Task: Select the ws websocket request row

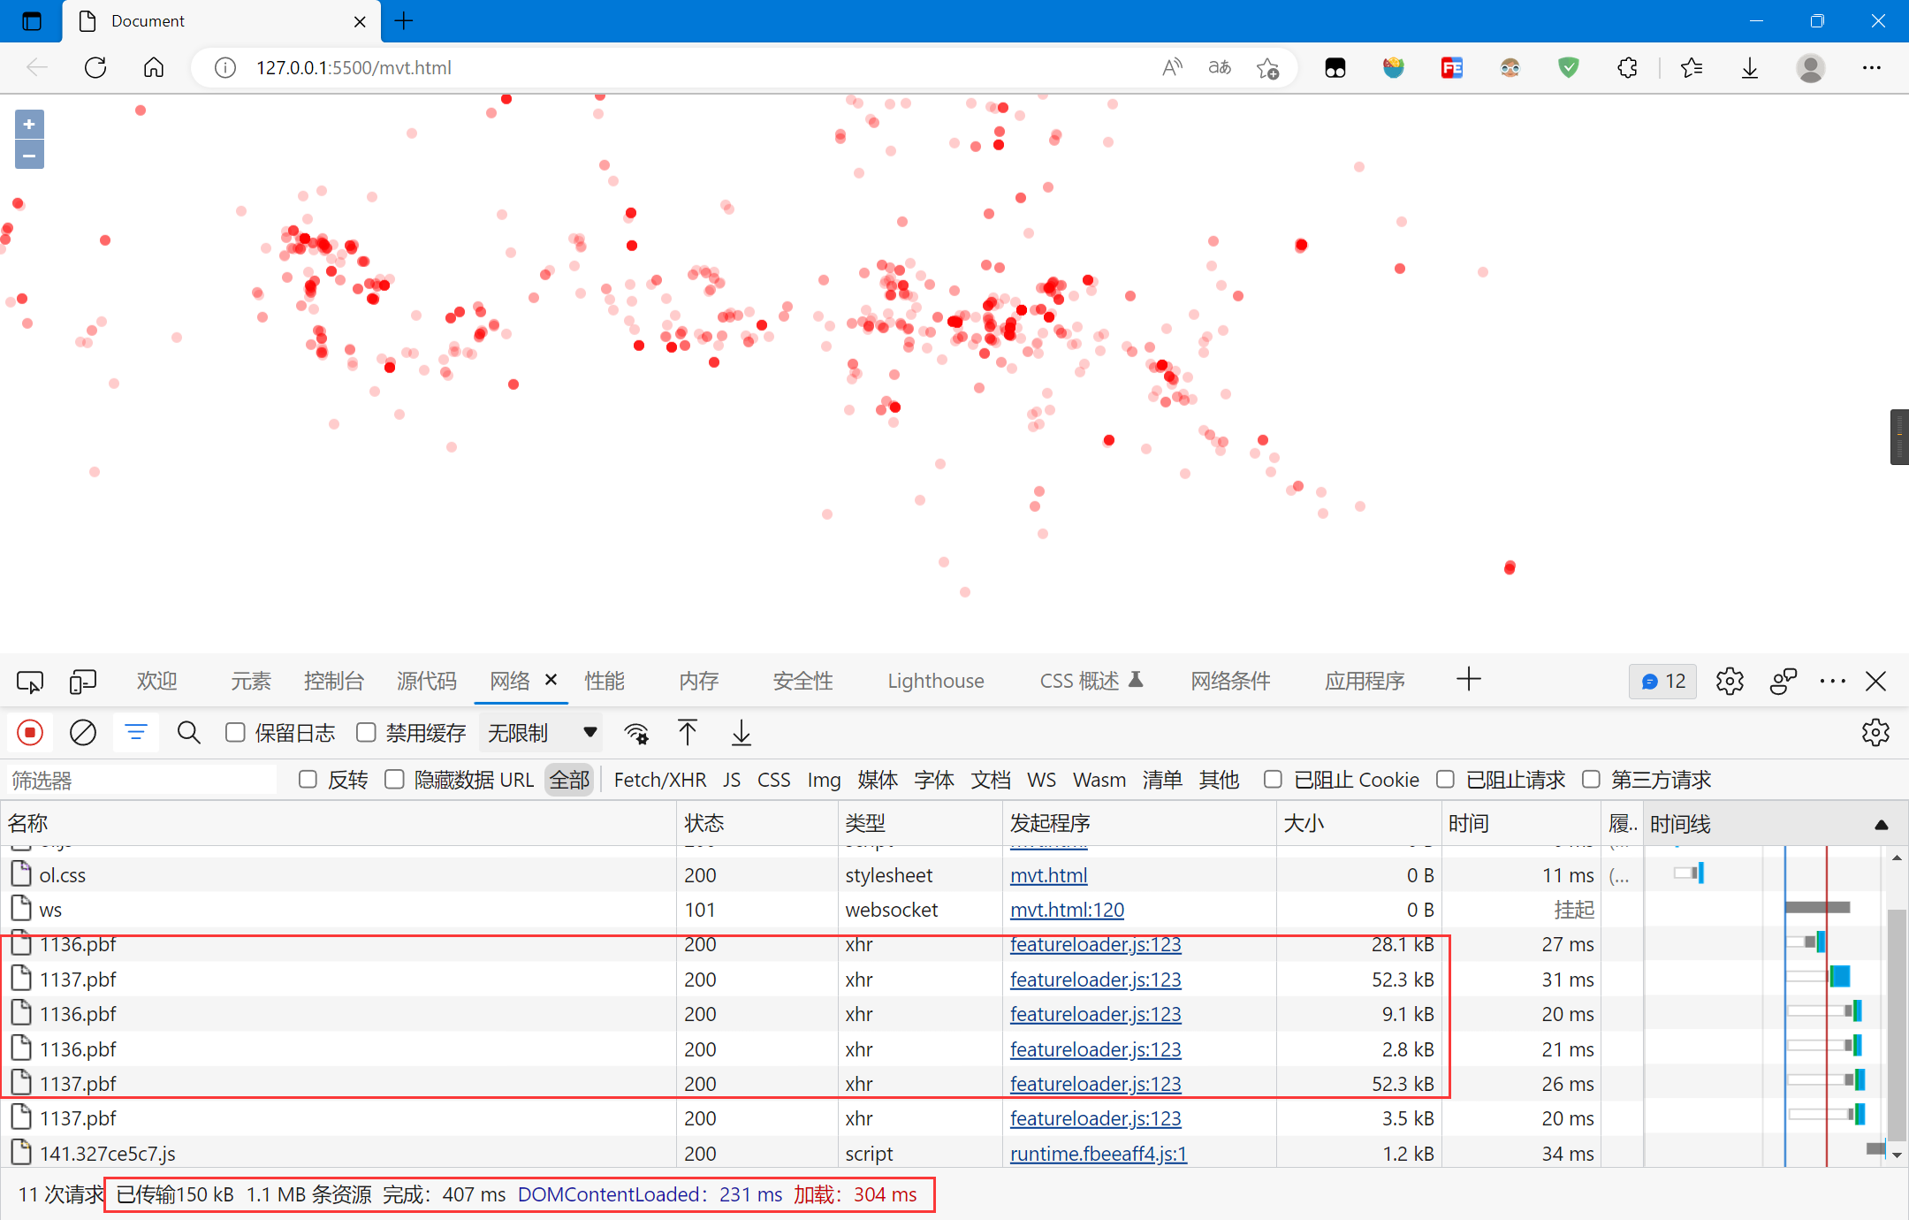Action: pyautogui.click(x=822, y=910)
